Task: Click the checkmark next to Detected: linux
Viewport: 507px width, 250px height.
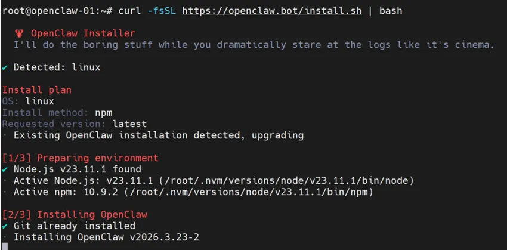Action: tap(5, 67)
